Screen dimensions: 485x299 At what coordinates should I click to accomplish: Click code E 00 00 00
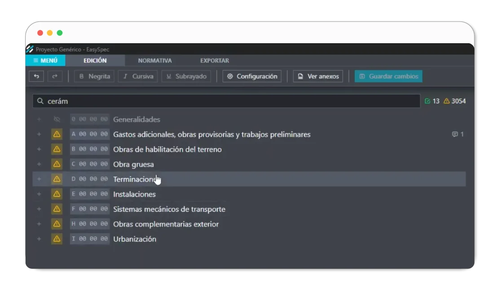pos(90,194)
